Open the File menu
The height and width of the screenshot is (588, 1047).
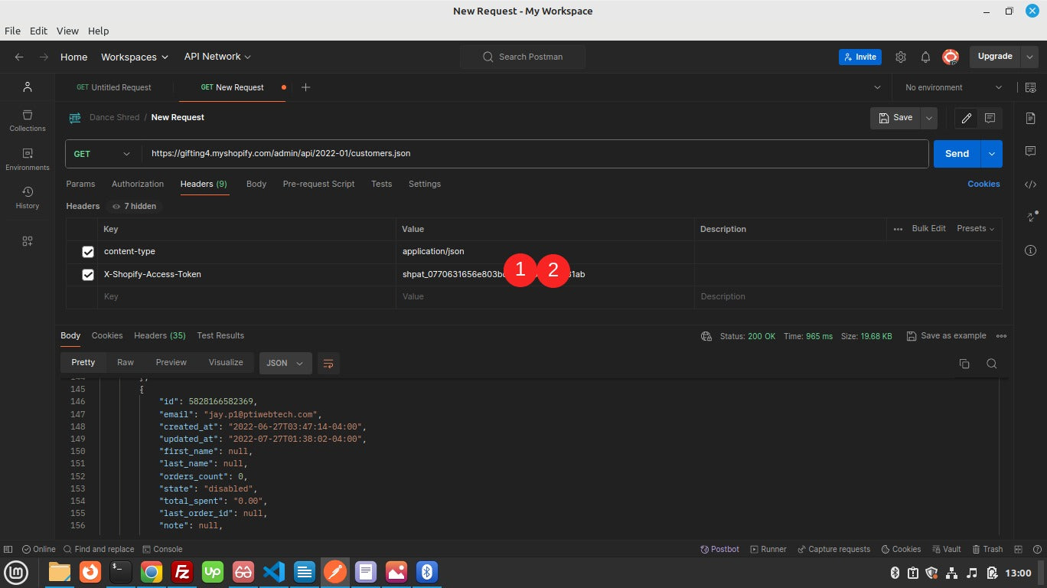click(x=12, y=31)
